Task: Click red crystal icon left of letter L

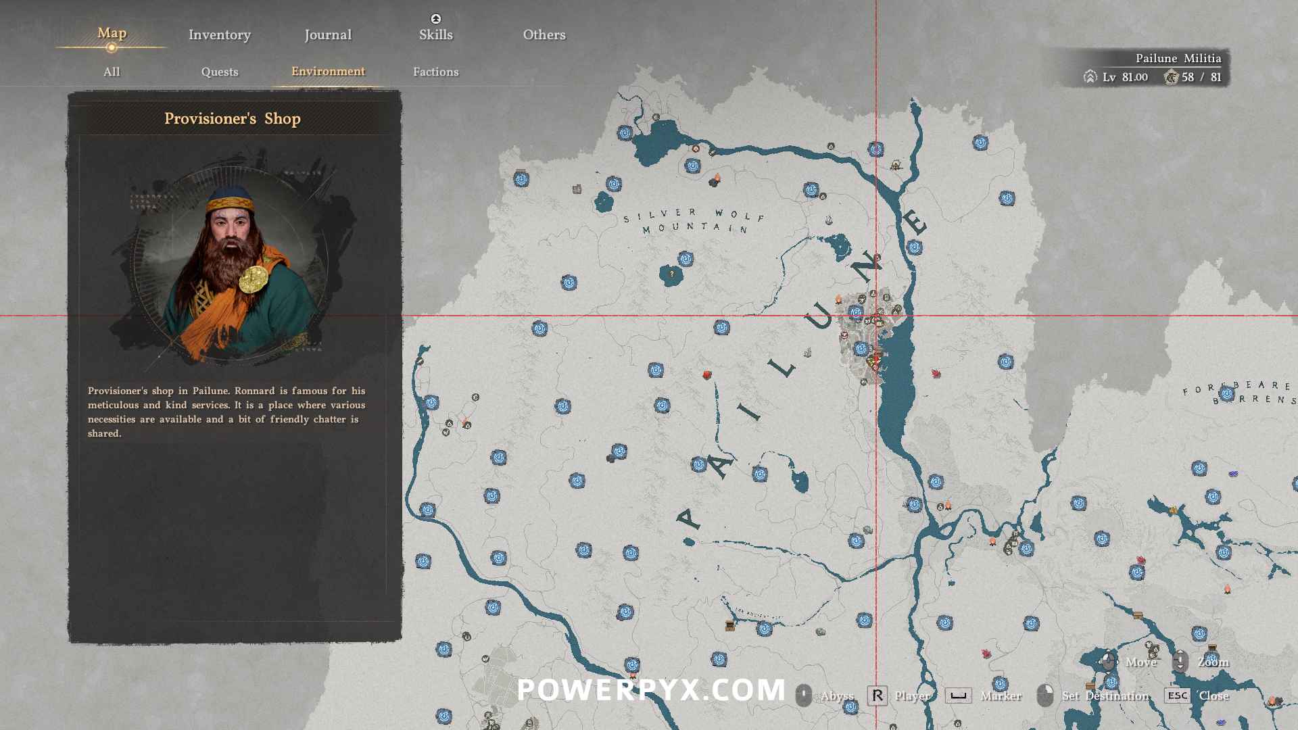Action: click(707, 374)
